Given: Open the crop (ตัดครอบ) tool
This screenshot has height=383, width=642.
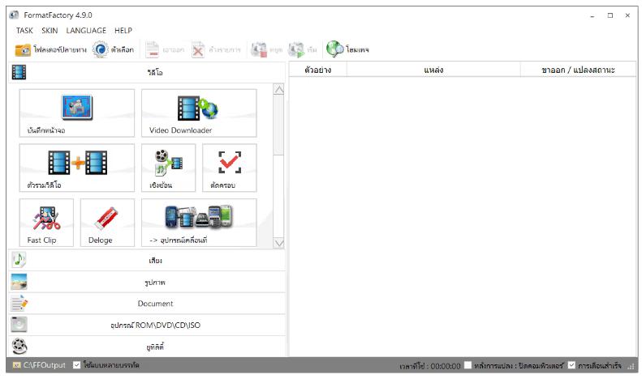Looking at the screenshot, I should tap(229, 168).
